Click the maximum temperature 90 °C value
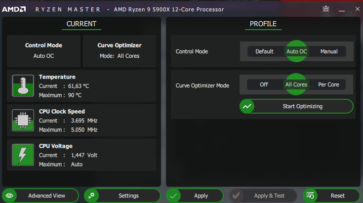Viewport: 363px width, 203px height. (x=75, y=95)
